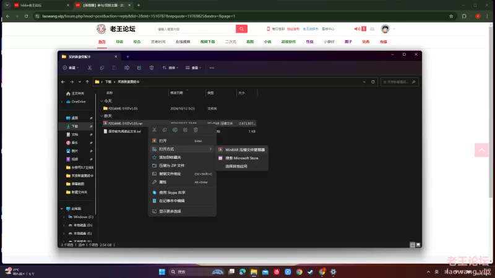Open 游戏软件 in the forum navigation

(288, 41)
